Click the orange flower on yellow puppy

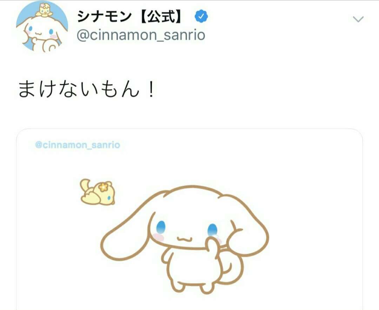104,187
